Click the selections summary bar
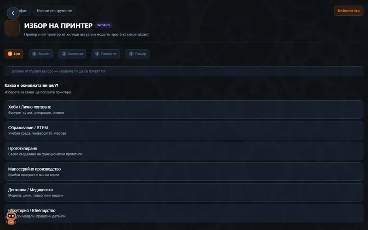 (x=184, y=71)
